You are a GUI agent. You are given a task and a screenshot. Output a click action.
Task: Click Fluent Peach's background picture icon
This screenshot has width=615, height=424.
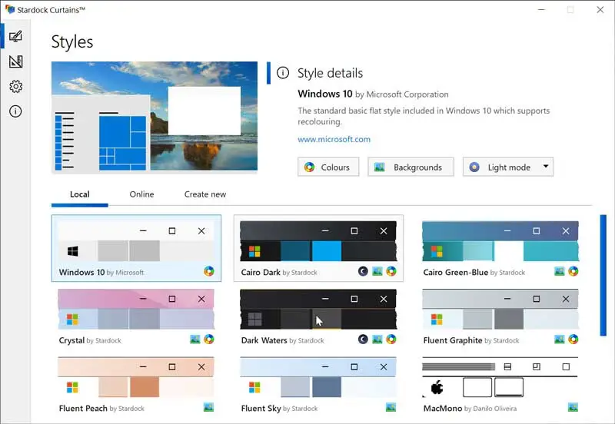click(x=208, y=408)
